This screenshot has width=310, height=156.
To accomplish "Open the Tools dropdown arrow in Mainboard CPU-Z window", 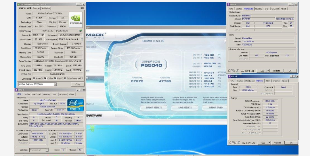I will click(x=268, y=71).
